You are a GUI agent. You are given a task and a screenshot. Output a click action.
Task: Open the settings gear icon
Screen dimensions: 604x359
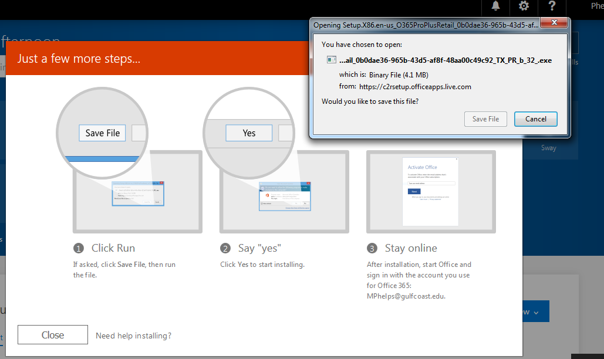tap(524, 6)
